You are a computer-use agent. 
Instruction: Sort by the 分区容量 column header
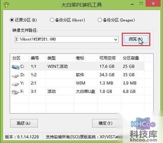pyautogui.click(x=131, y=58)
